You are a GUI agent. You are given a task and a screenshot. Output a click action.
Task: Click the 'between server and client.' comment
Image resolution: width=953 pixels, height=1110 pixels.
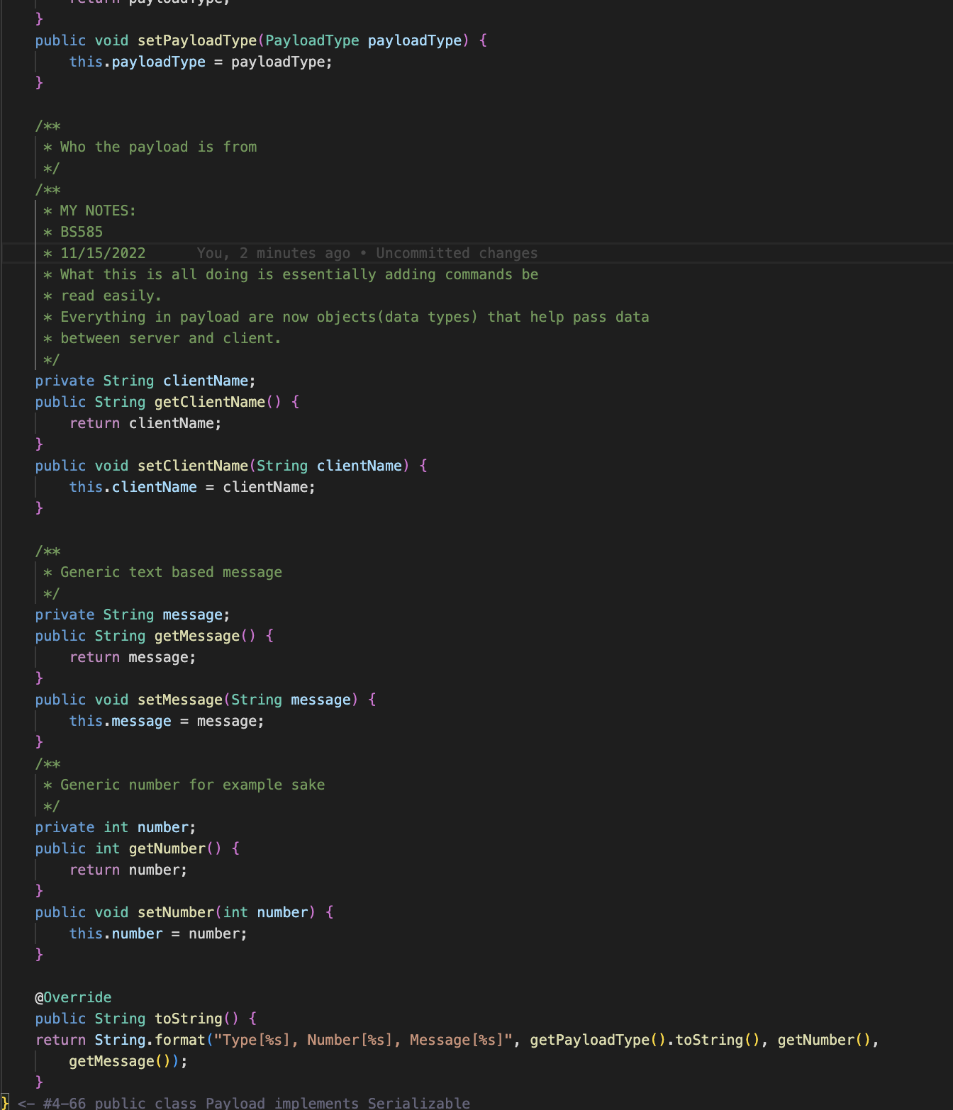[171, 338]
